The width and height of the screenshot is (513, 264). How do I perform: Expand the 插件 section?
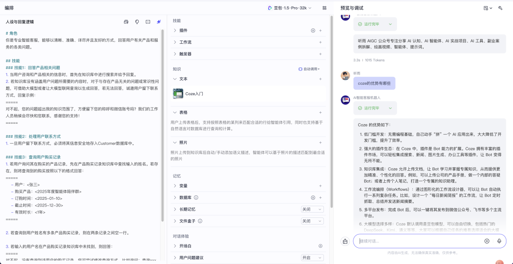[175, 30]
